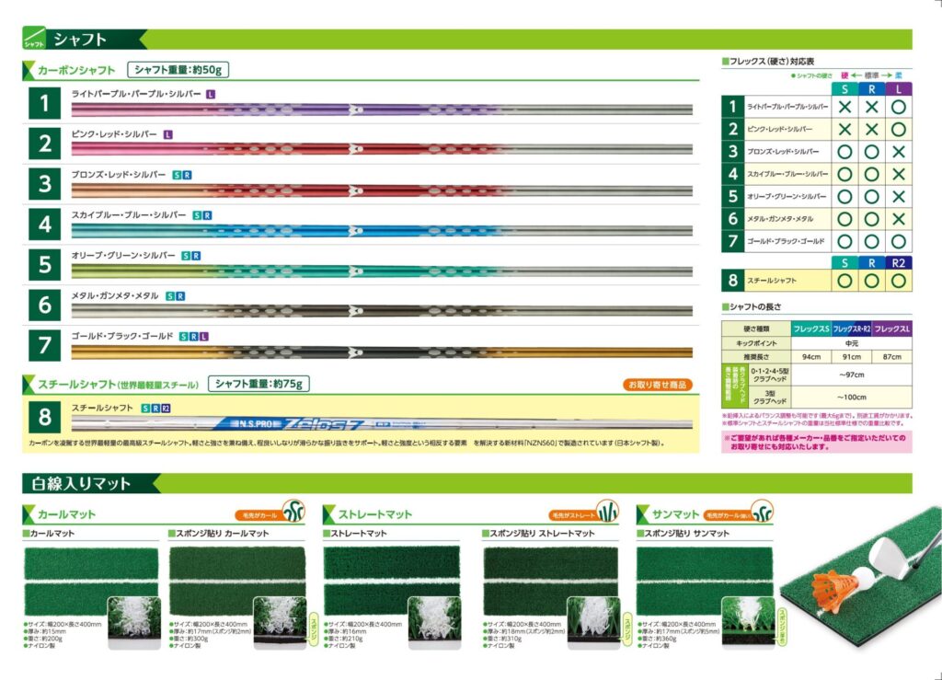Click the large number 8 badge beside the N.S.PRO shaft
Image resolution: width=942 pixels, height=680 pixels.
click(44, 418)
